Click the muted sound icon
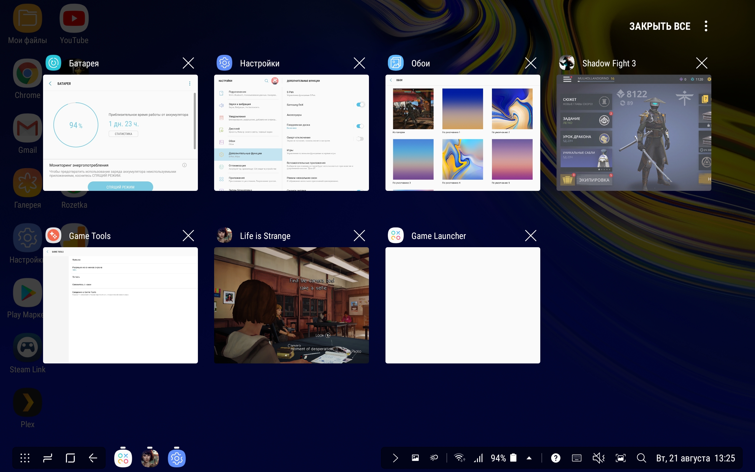Viewport: 755px width, 472px height. [598, 458]
